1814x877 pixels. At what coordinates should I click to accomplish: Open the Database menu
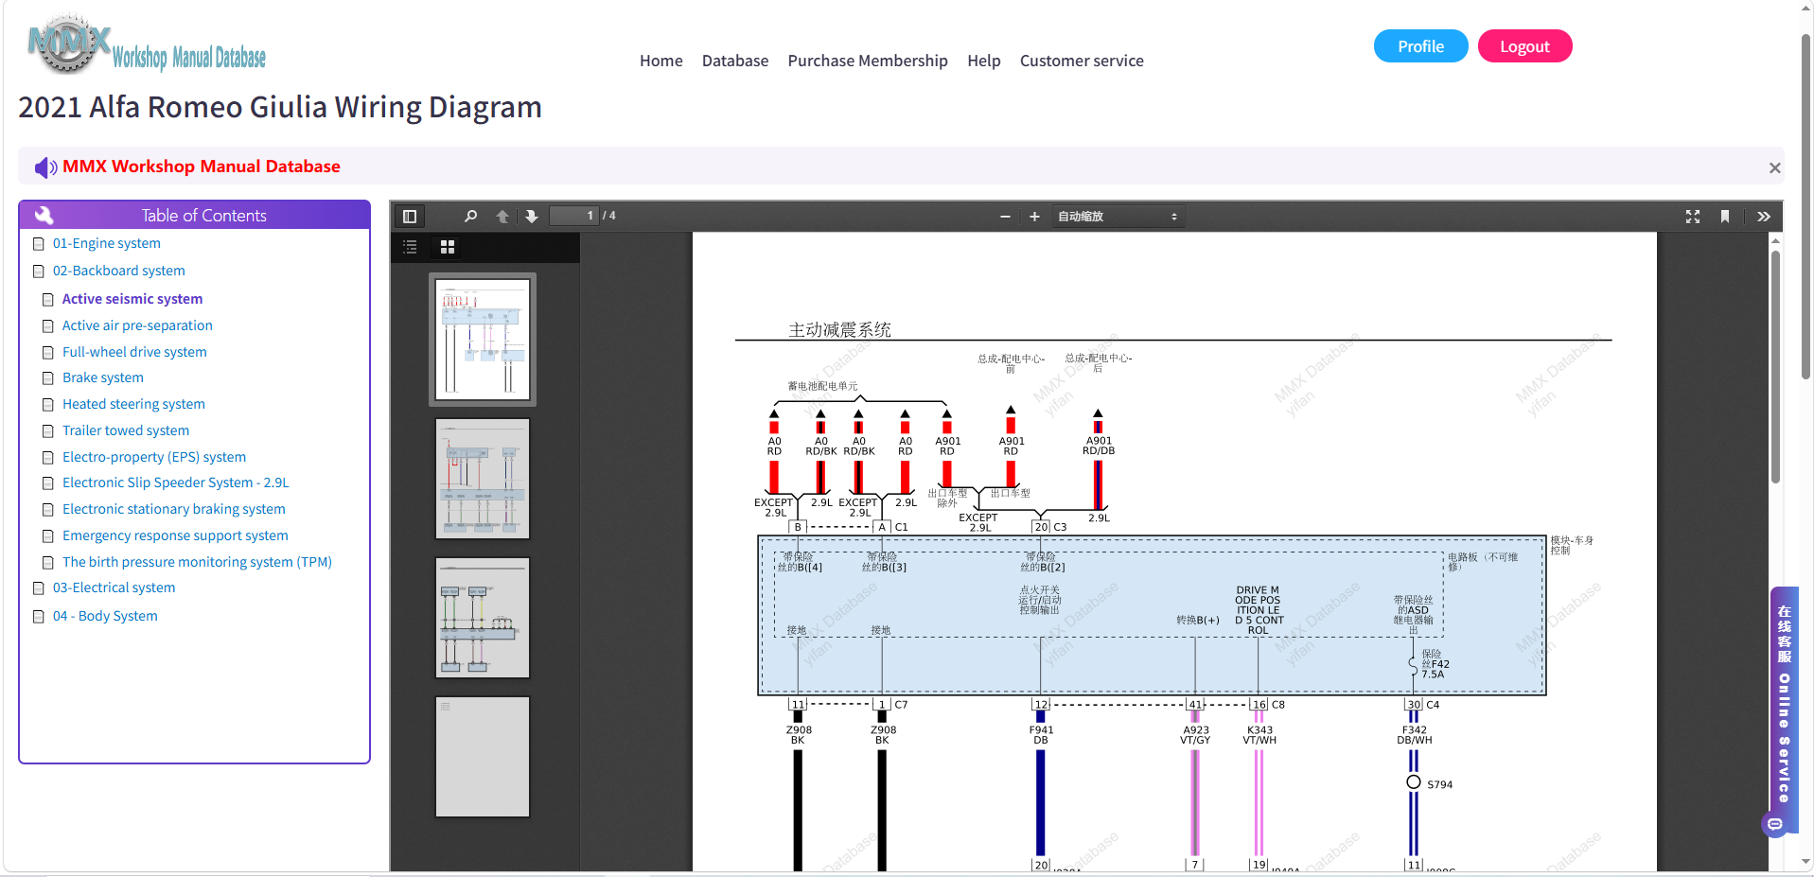tap(735, 61)
